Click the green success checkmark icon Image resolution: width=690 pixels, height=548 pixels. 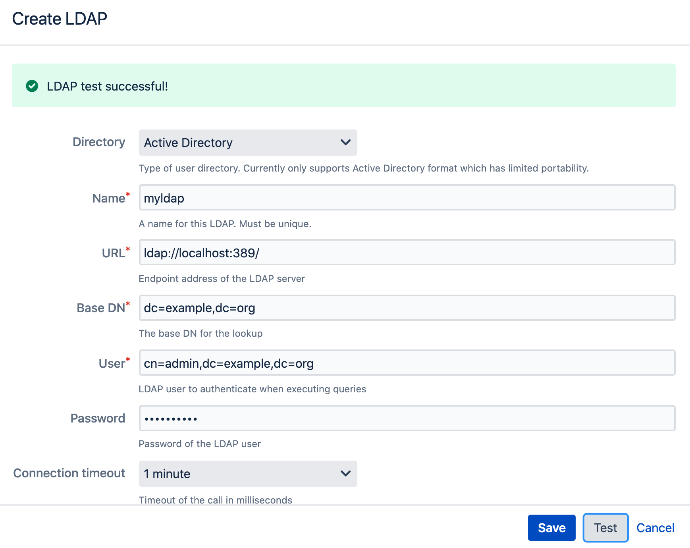[32, 86]
